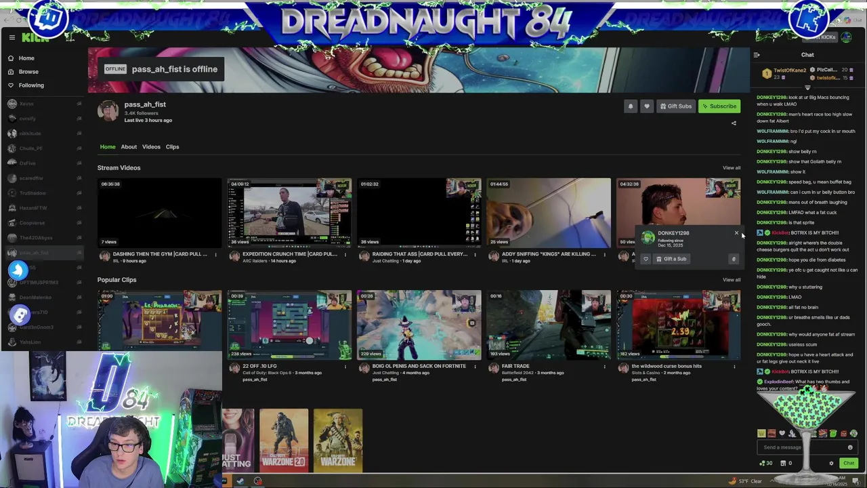
Task: Close the DONKEY1298 user card
Action: (x=736, y=233)
